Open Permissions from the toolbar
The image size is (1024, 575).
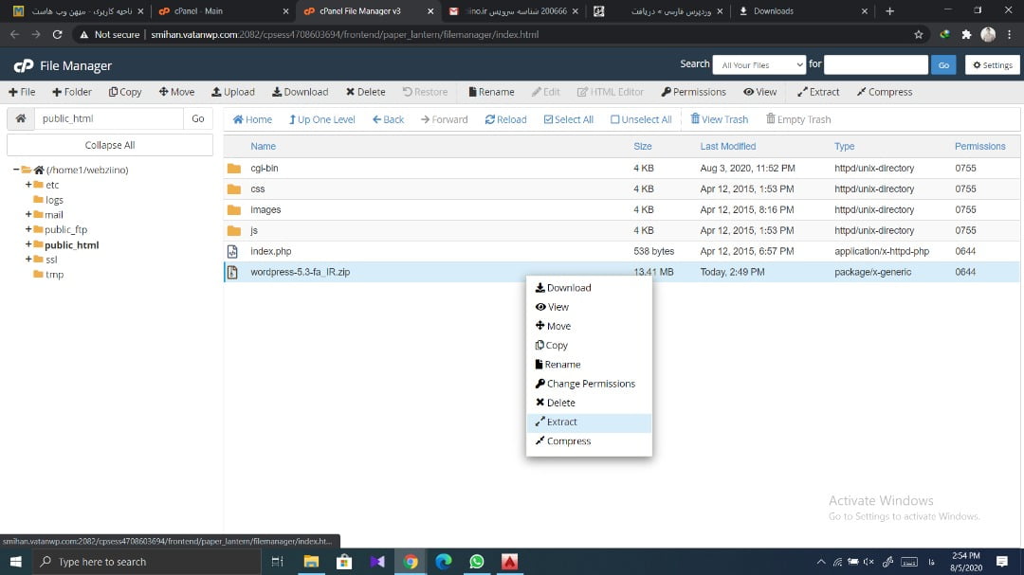693,92
